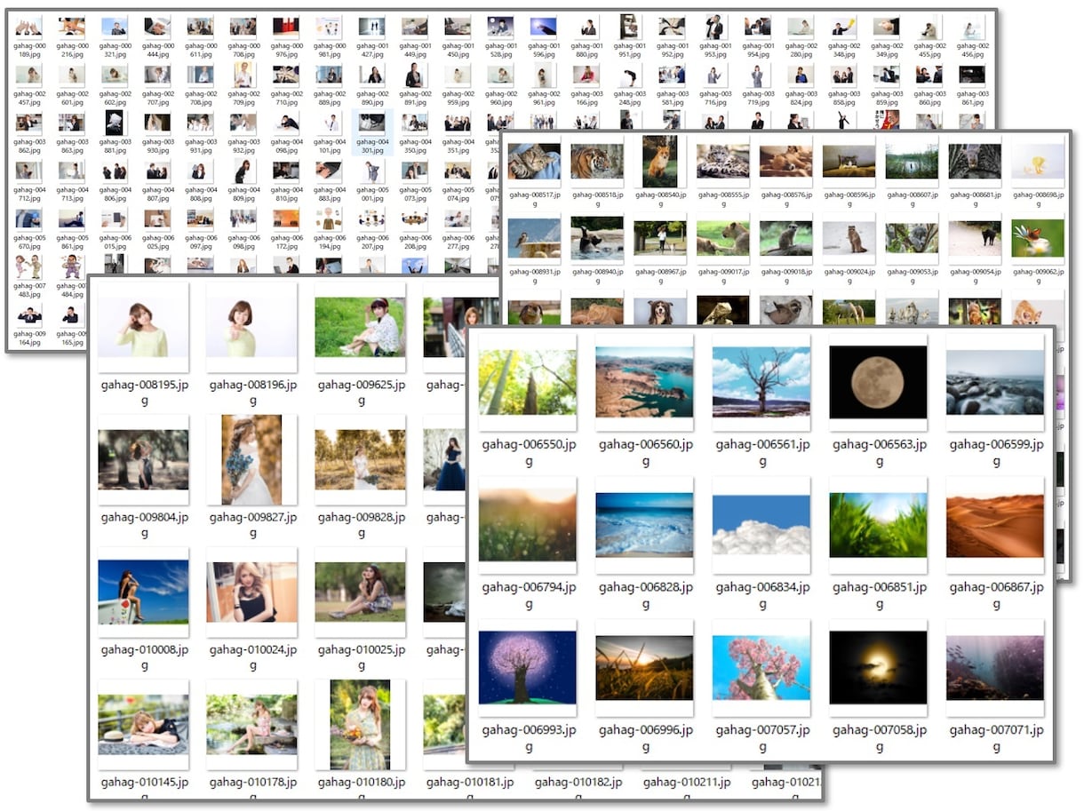The height and width of the screenshot is (811, 1084).
Task: Open gahag-002709.jpg in back window
Action: click(243, 84)
